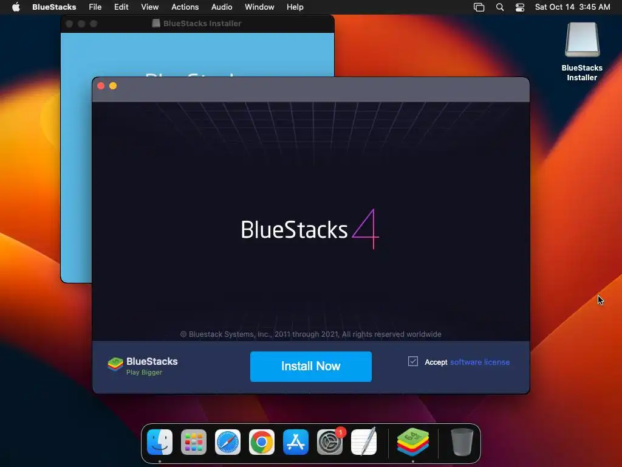Open the Trash in the Dock
The image size is (622, 467).
(462, 442)
